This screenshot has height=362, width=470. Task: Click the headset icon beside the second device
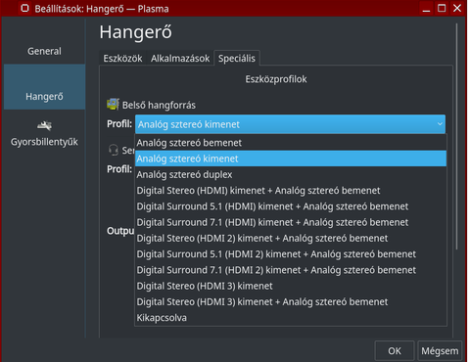pyautogui.click(x=114, y=150)
